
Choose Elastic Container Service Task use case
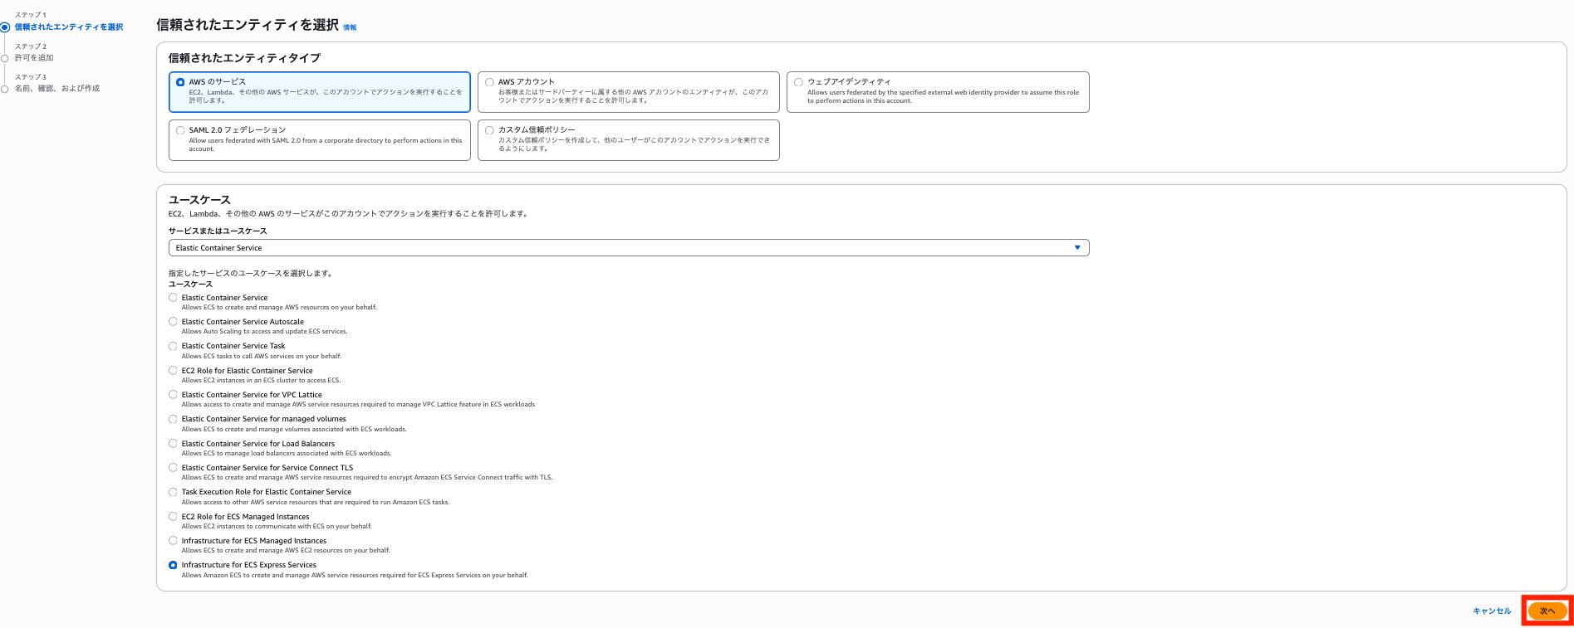[x=173, y=346]
